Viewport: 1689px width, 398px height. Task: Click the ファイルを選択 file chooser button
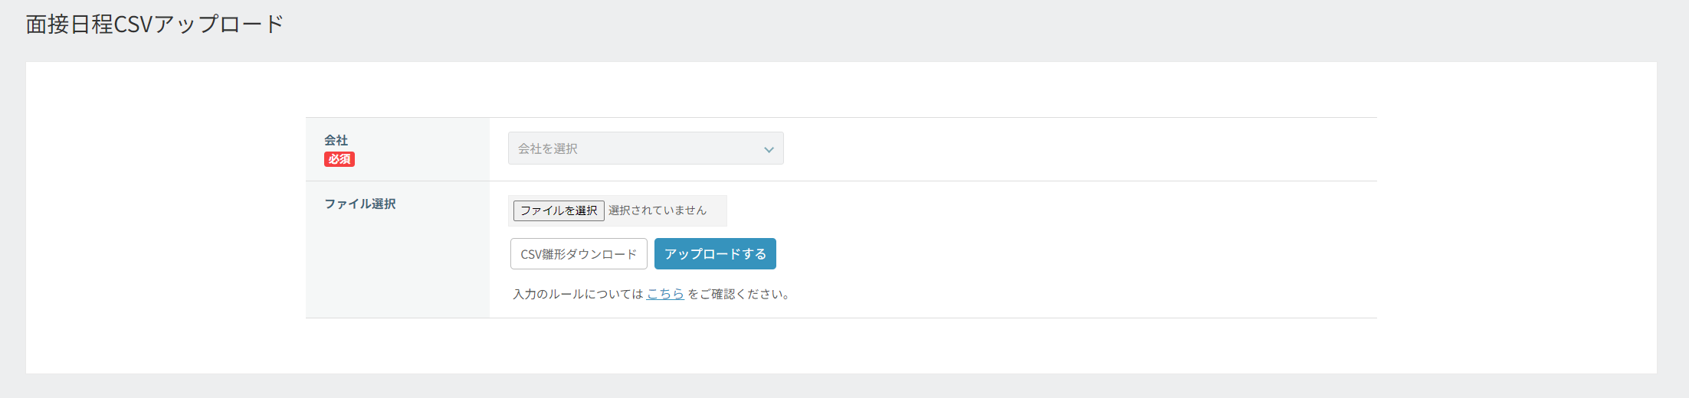click(559, 210)
